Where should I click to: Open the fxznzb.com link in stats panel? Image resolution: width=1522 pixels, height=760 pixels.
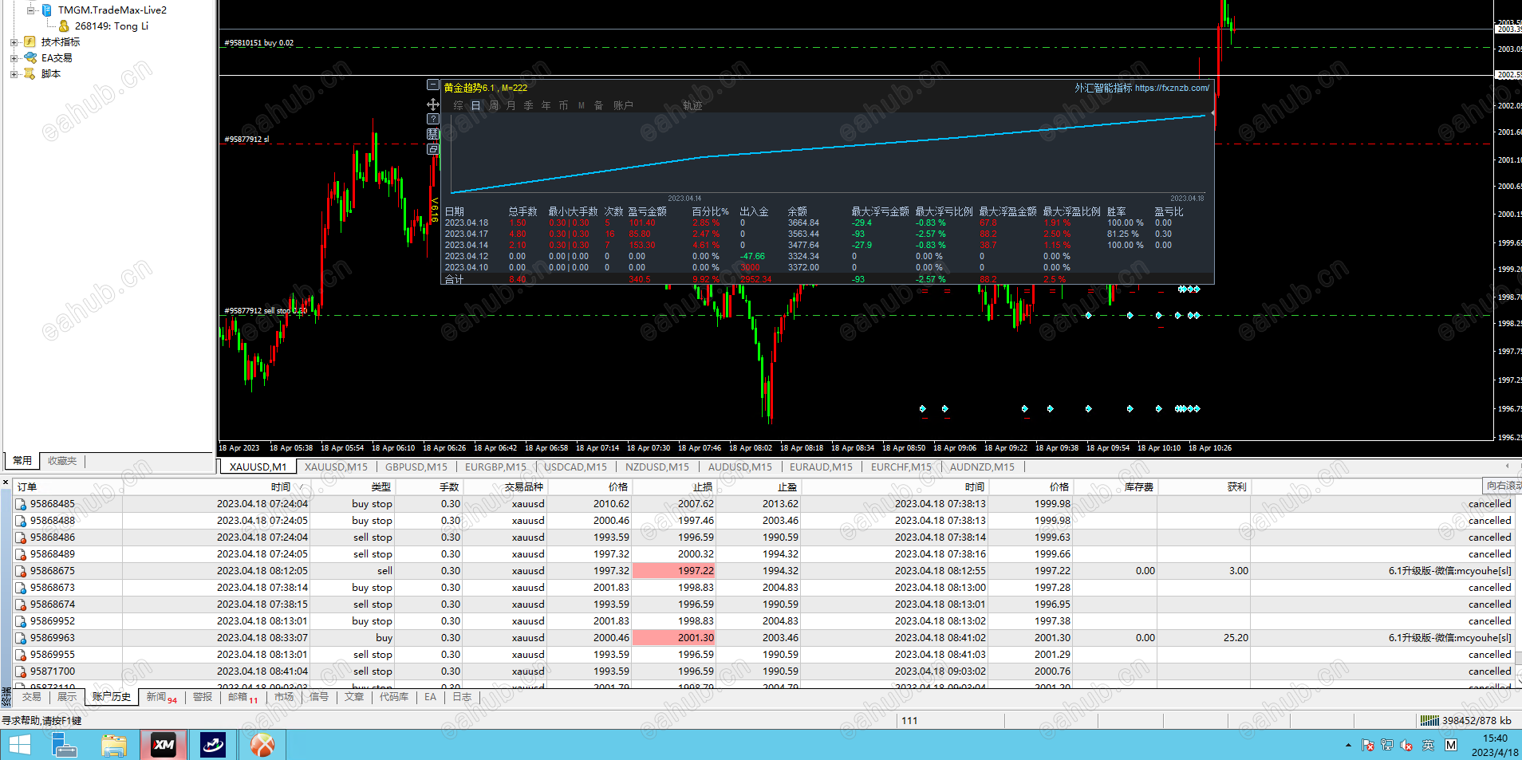pos(1172,88)
